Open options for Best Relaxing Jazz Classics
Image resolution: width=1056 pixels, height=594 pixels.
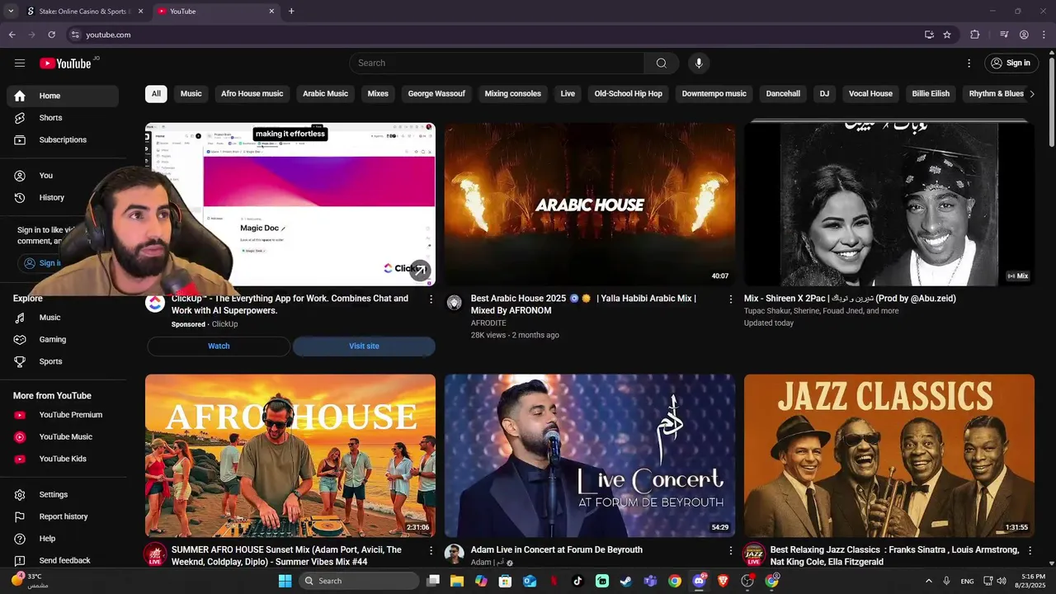click(x=1030, y=550)
